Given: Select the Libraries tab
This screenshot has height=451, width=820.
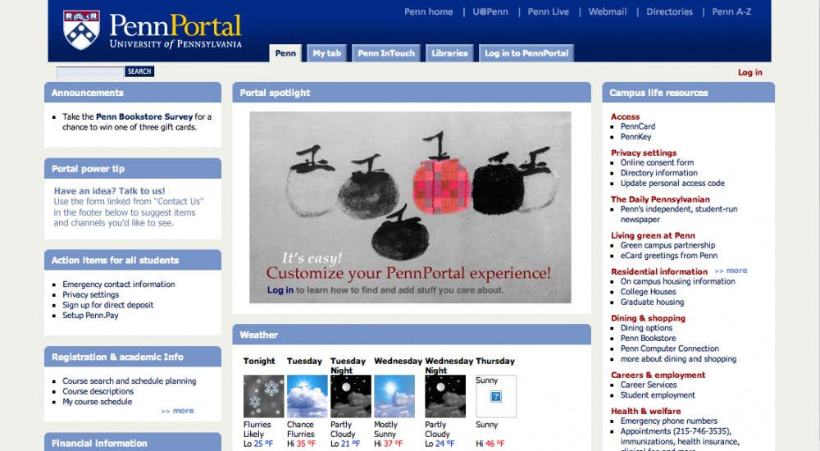Looking at the screenshot, I should [x=449, y=53].
